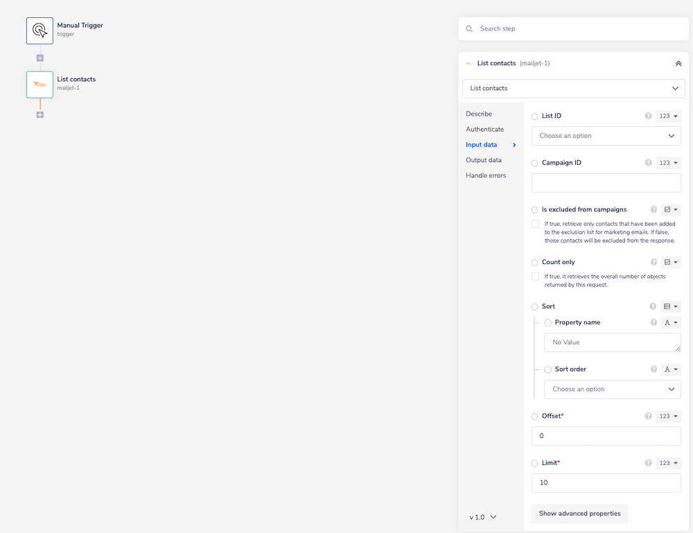Go to the Output data tab

tap(483, 160)
